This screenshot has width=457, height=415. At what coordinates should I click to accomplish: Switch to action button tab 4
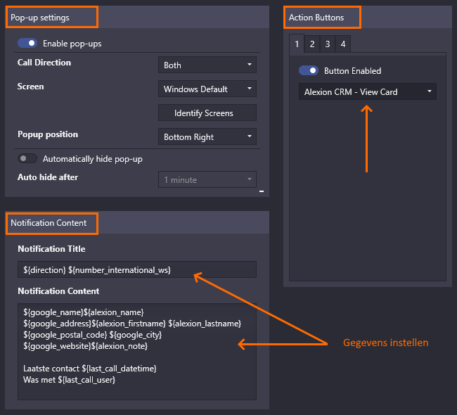pyautogui.click(x=343, y=44)
